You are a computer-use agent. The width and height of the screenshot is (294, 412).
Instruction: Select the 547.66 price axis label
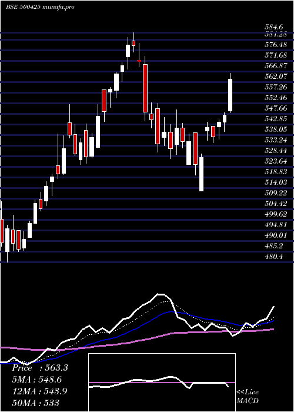point(276,108)
